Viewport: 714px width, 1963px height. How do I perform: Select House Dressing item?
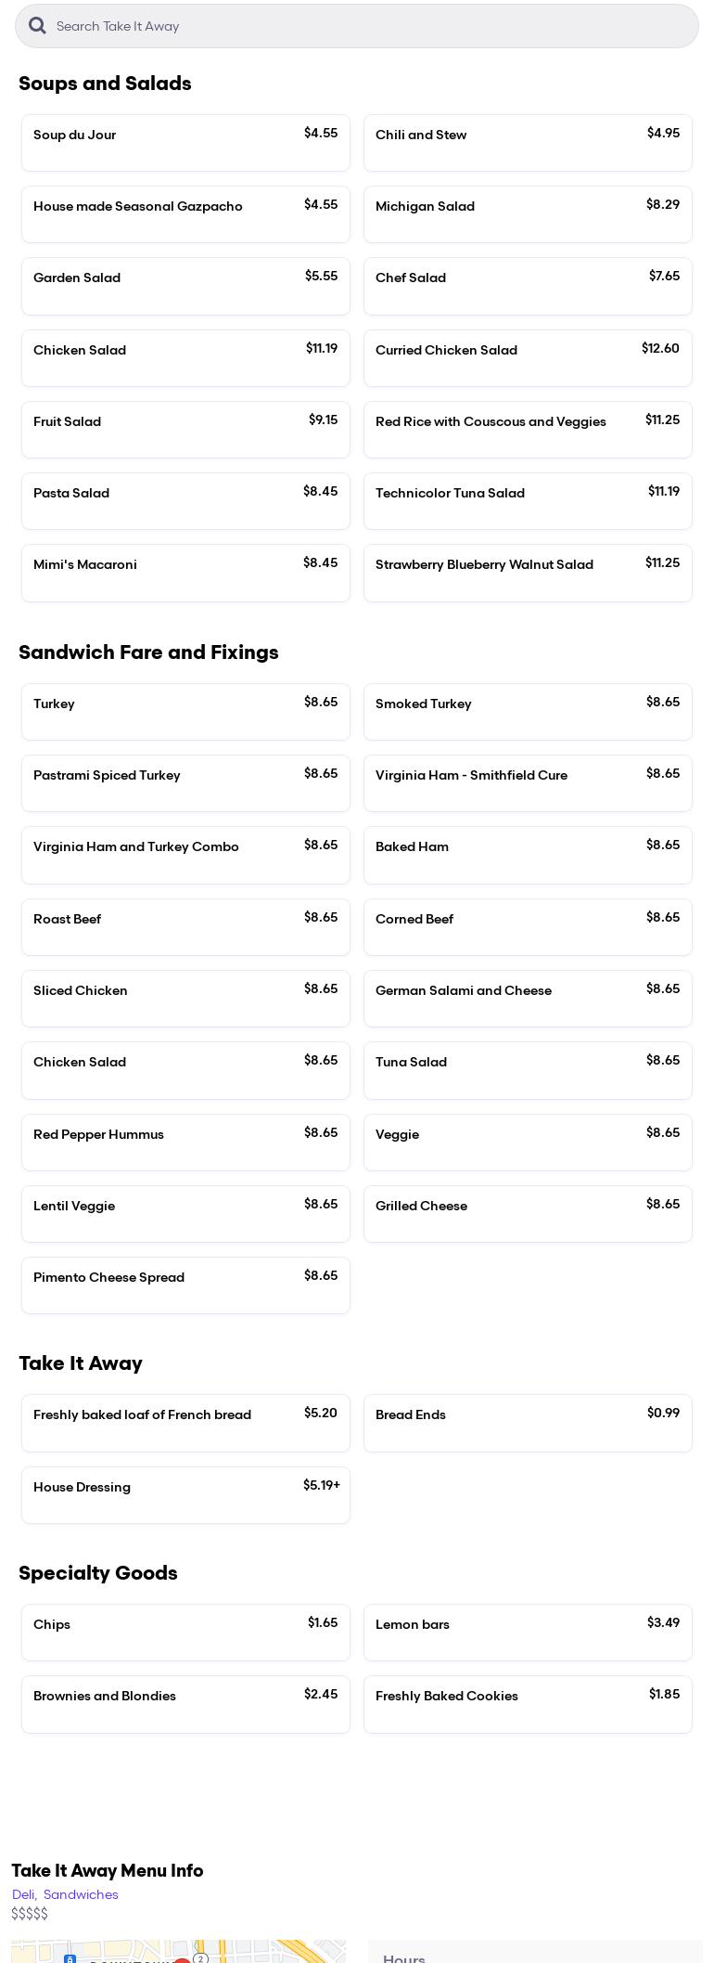tap(185, 1494)
